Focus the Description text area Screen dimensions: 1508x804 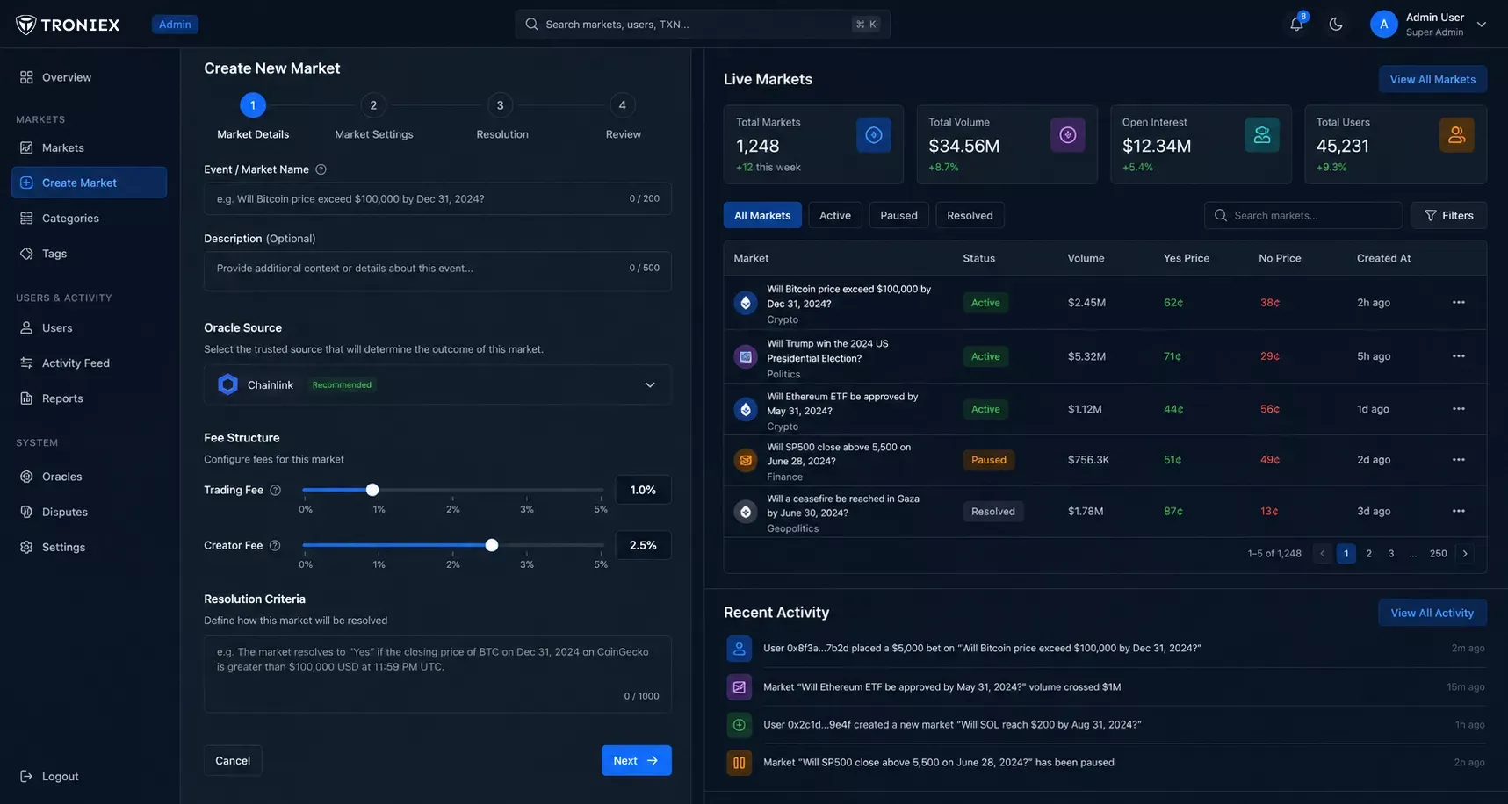tap(437, 271)
